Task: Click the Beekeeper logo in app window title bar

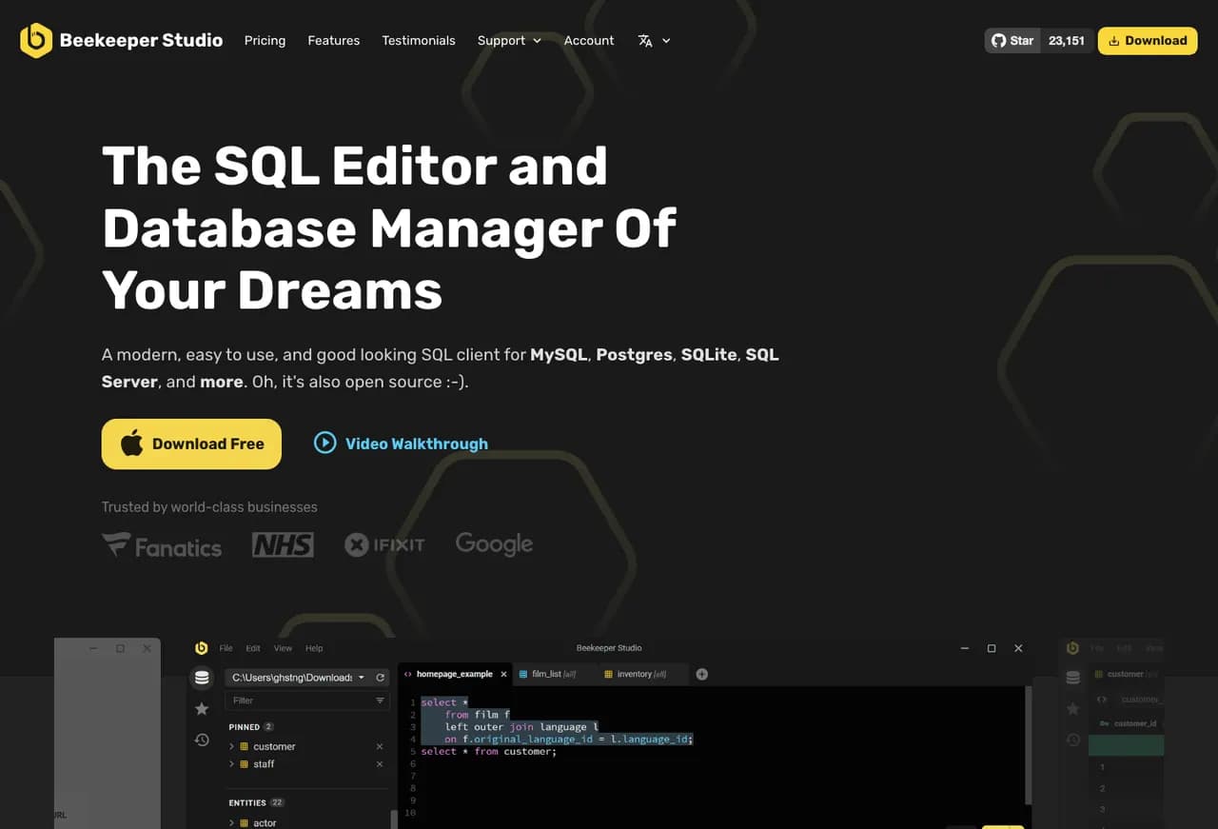Action: click(201, 648)
